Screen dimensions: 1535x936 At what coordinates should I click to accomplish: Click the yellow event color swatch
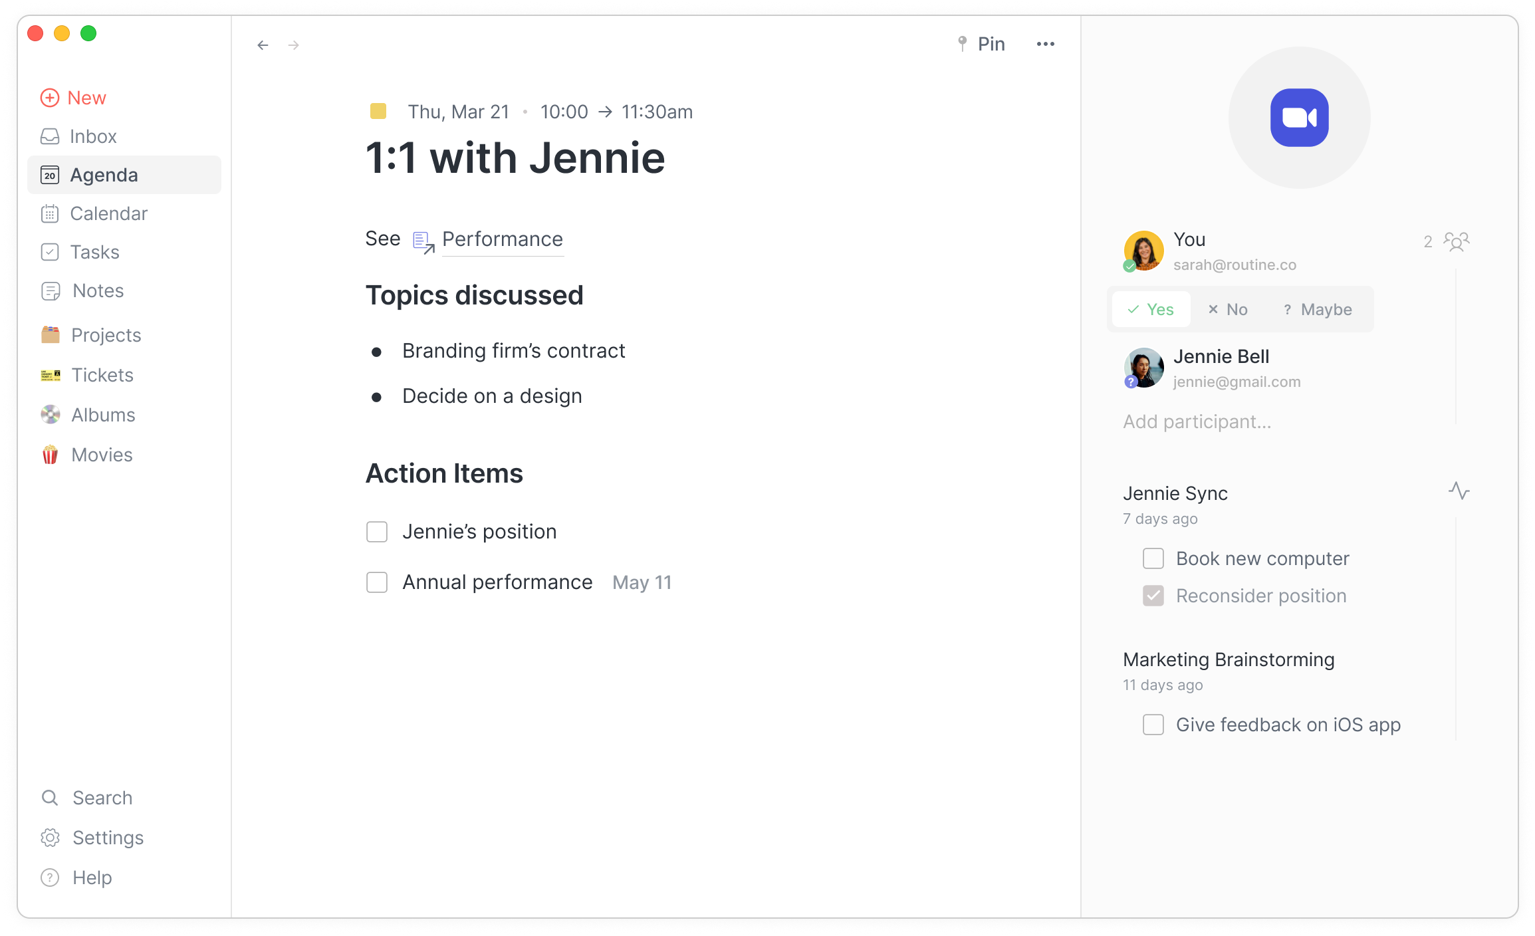point(378,111)
